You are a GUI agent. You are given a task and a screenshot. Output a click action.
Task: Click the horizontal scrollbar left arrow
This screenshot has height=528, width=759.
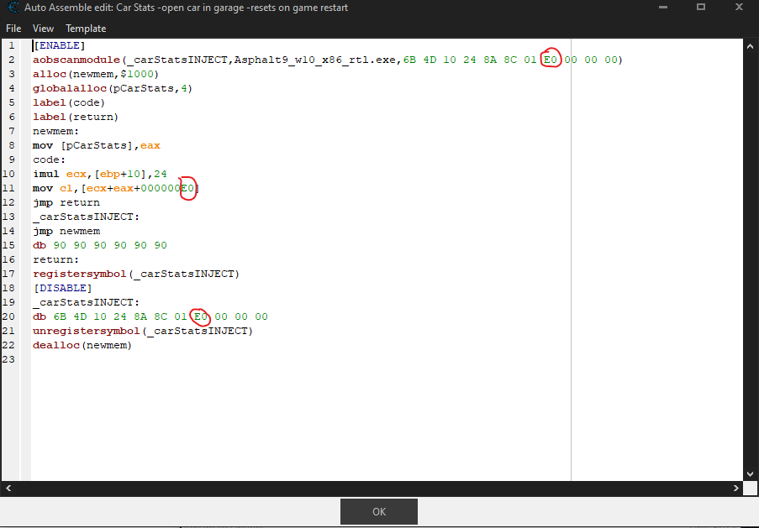[x=8, y=489]
